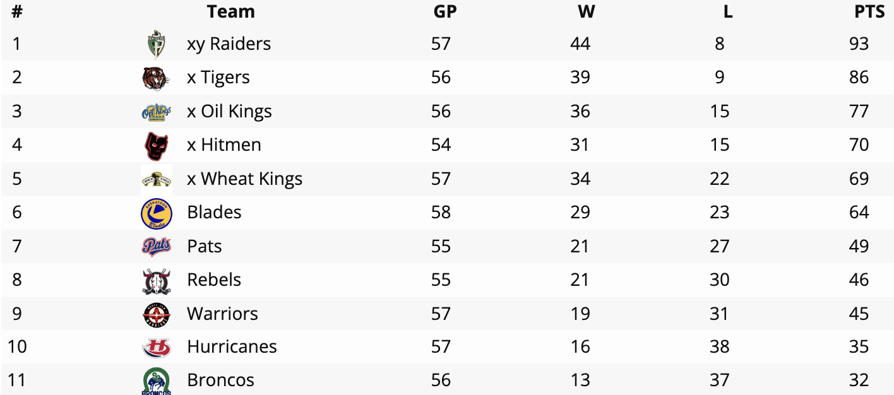
Task: Click the Raiders team logo
Action: (x=156, y=44)
